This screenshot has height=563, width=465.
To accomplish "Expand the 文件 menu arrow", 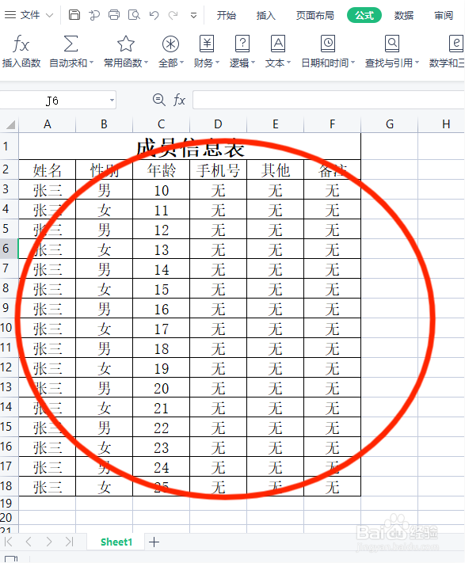I will 50,15.
